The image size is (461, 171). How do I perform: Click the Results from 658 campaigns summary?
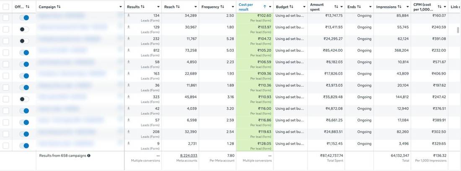(62, 156)
